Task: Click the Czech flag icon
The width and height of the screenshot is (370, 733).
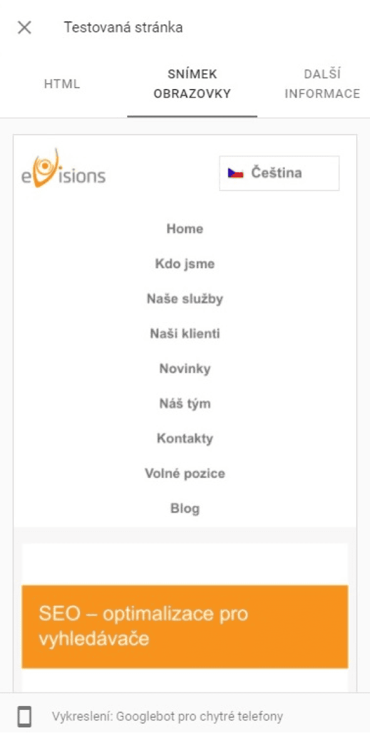Action: [235, 173]
